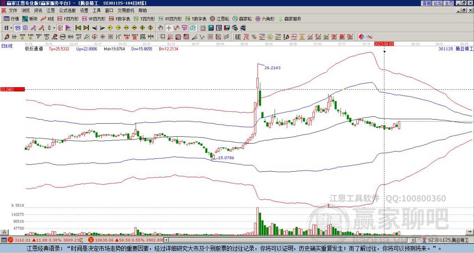Open the 交易委托 menu
This screenshot has height=253, width=474.
(x=126, y=11)
